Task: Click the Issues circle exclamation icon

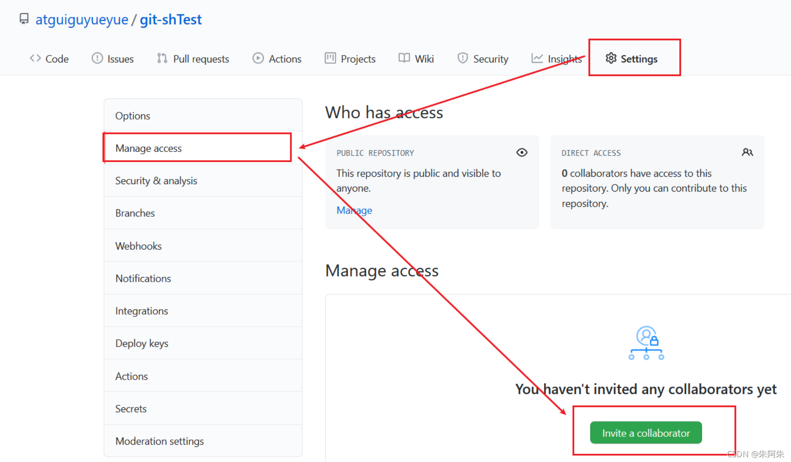Action: (97, 58)
